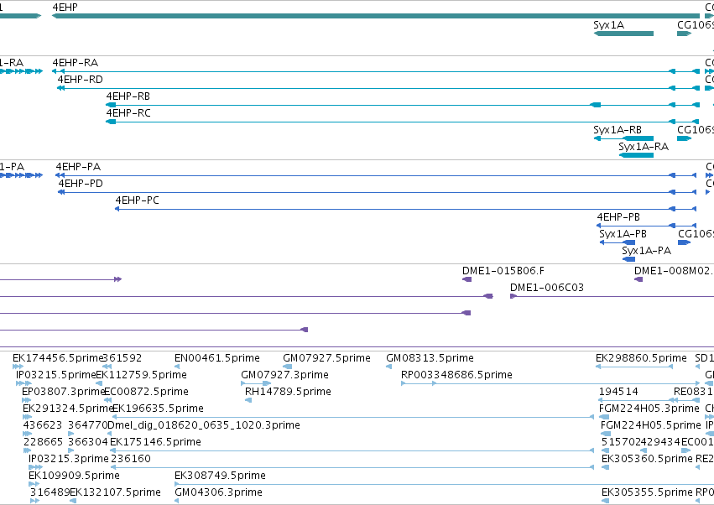Click the FGM224H05.5prime EST label
Screen dimensions: 714x505
click(651, 425)
